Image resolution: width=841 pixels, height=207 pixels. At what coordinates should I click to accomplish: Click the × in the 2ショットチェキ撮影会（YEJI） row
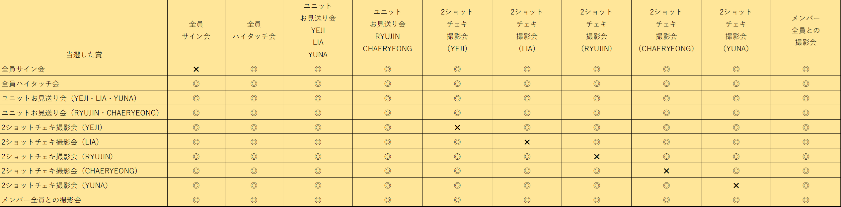point(457,128)
